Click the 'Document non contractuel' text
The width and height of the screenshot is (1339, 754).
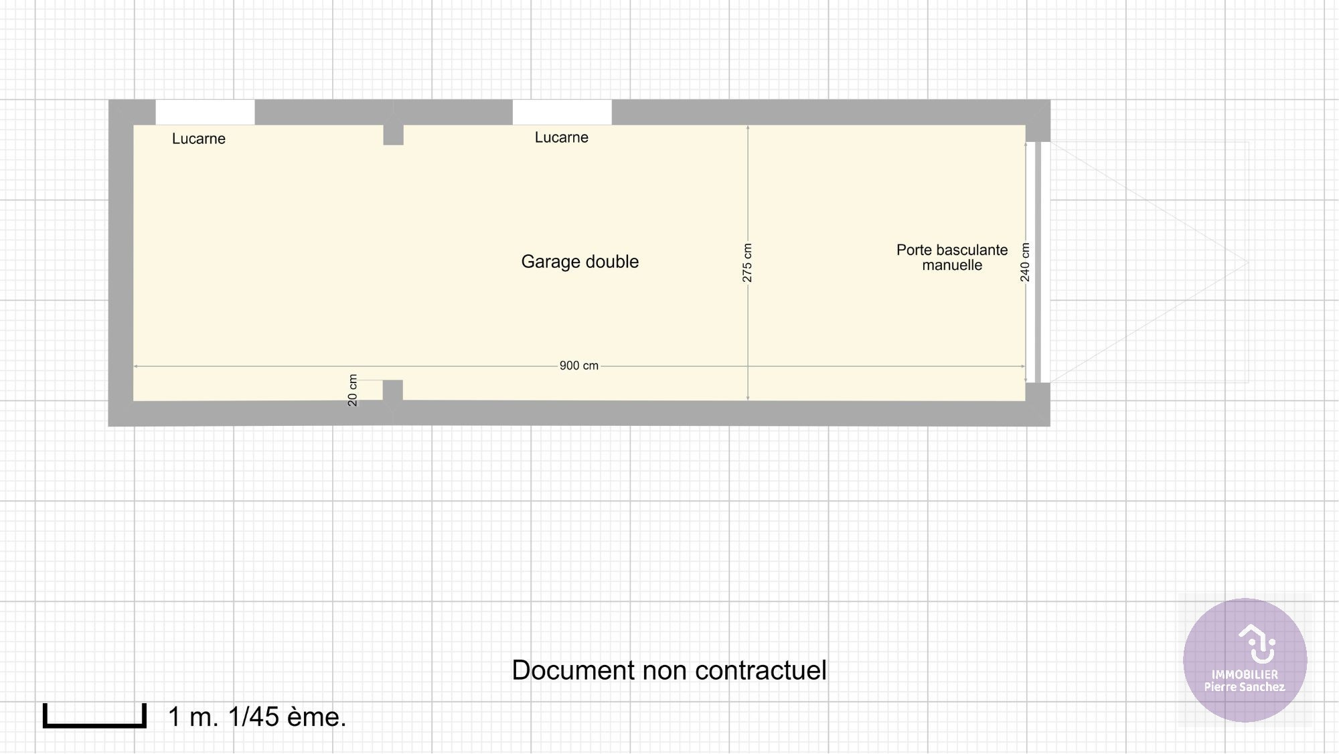click(x=669, y=670)
